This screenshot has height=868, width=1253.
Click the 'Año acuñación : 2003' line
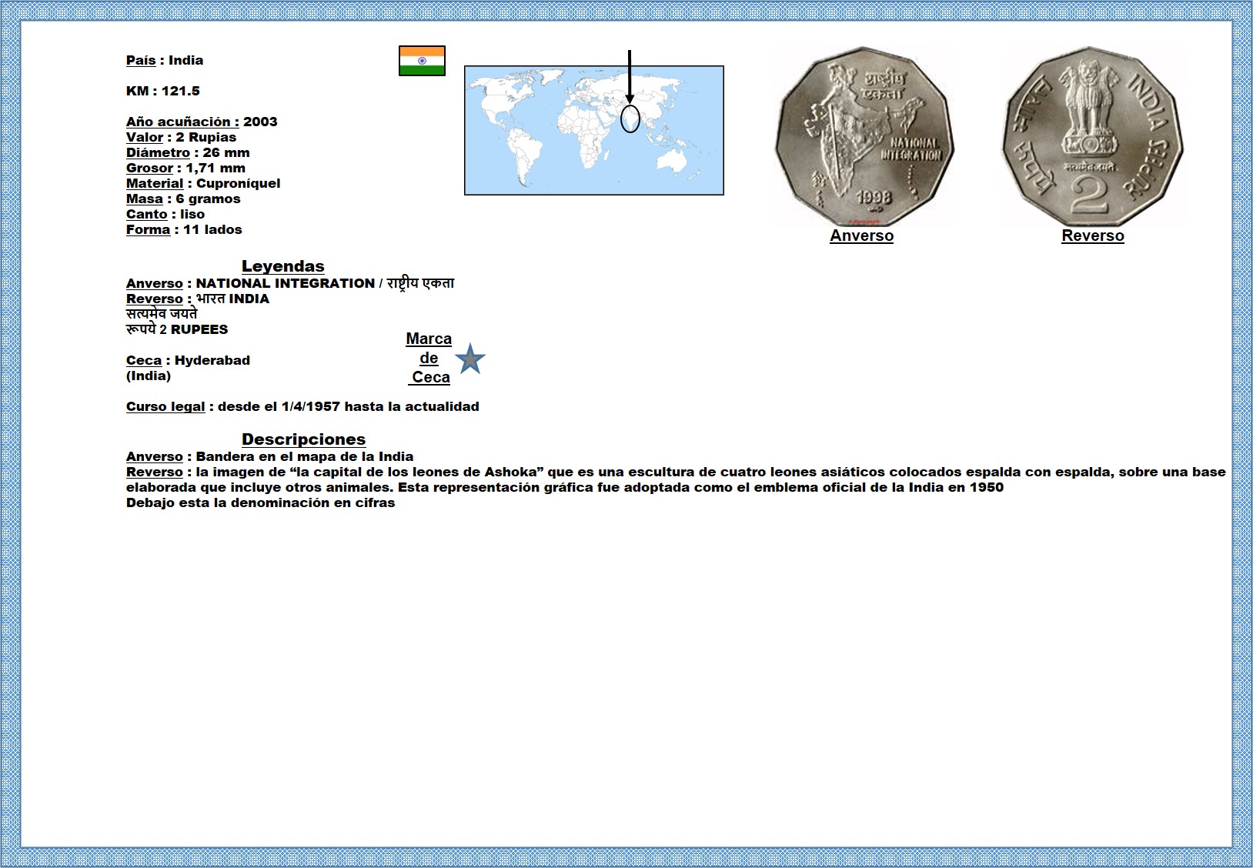(202, 122)
